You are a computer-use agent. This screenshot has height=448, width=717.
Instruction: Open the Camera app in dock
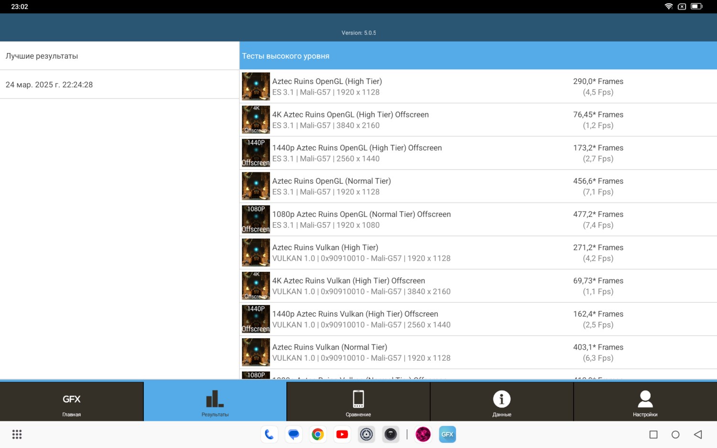[391, 434]
